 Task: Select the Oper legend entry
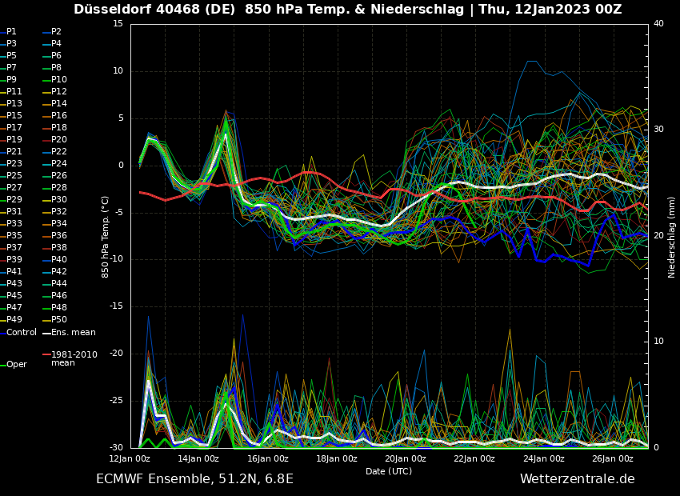pos(16,365)
